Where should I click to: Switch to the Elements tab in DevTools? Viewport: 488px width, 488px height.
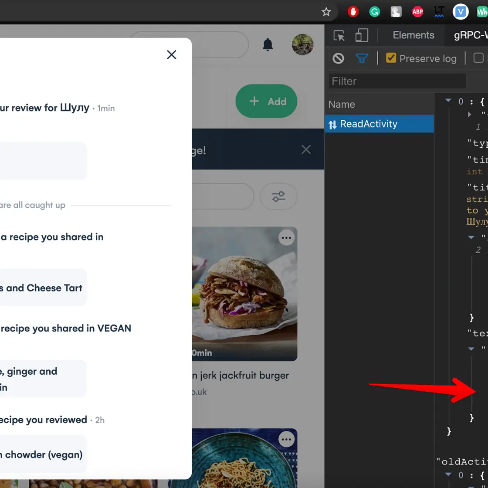[413, 35]
